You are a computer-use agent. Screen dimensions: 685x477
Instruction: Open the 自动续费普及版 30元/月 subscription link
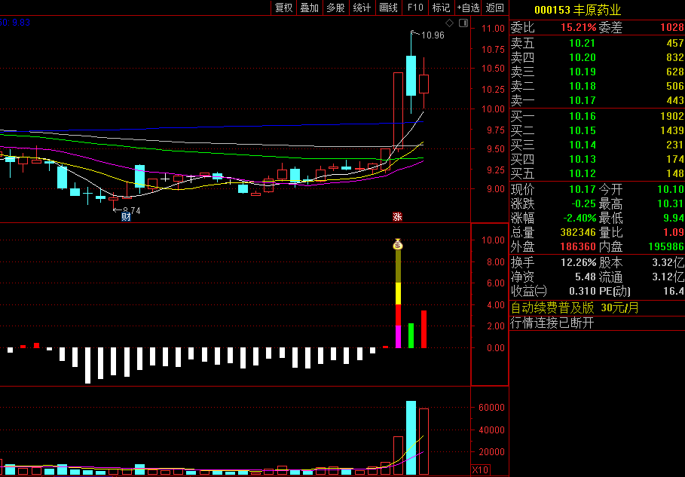coord(575,308)
